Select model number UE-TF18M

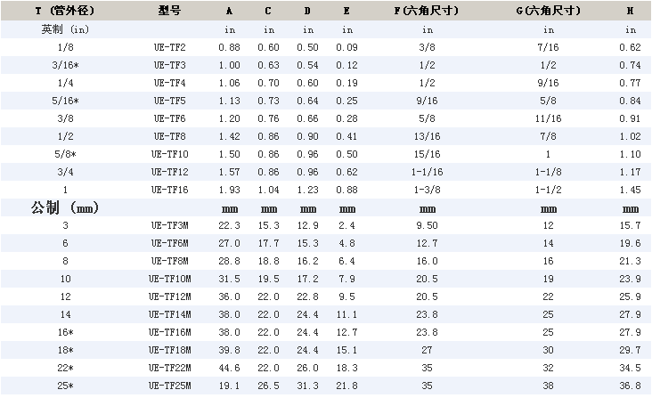(168, 350)
